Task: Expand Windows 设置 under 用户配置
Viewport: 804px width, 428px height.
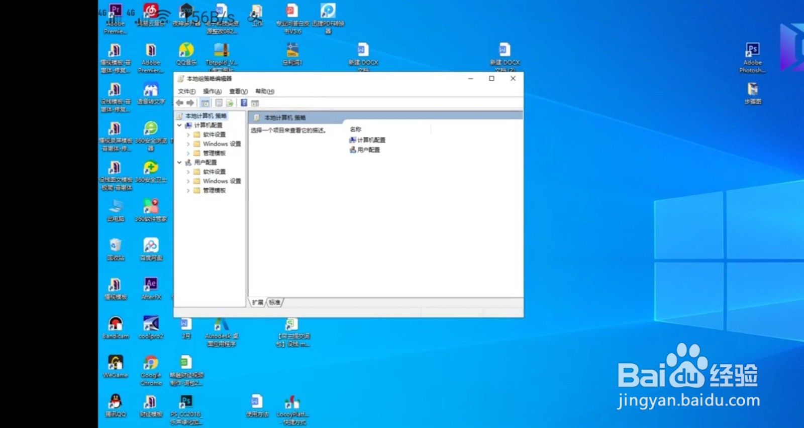Action: pos(188,181)
